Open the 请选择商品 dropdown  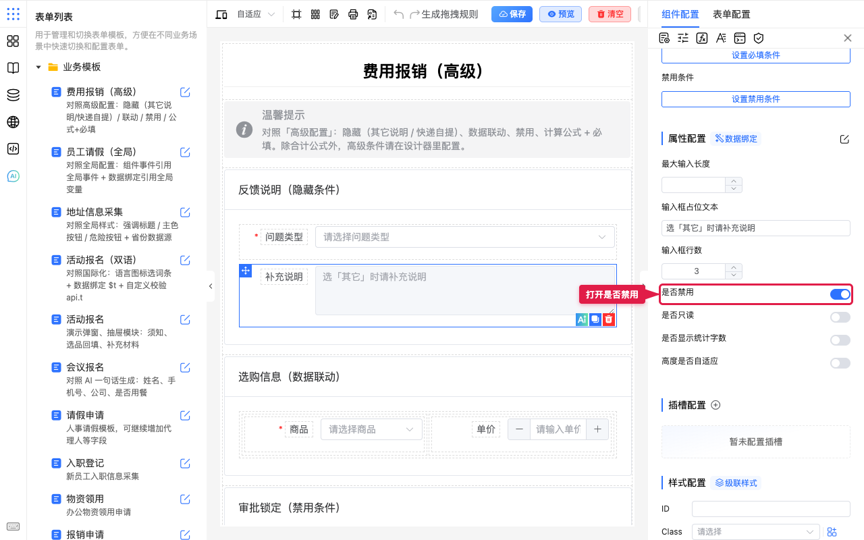tap(371, 429)
